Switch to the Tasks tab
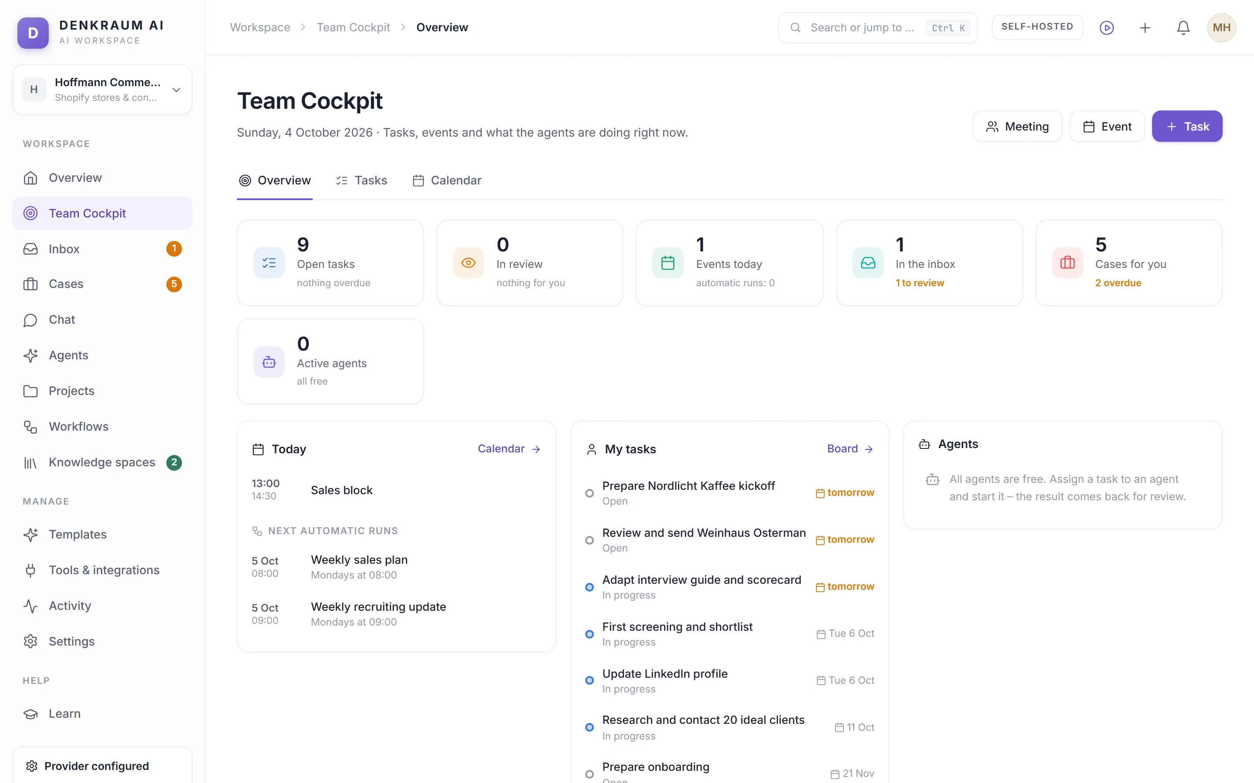1254x783 pixels. click(361, 180)
